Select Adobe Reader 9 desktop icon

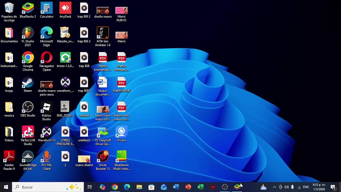(x=9, y=161)
